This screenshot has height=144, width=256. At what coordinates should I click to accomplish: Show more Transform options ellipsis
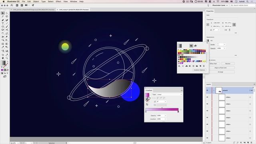[x=236, y=33]
